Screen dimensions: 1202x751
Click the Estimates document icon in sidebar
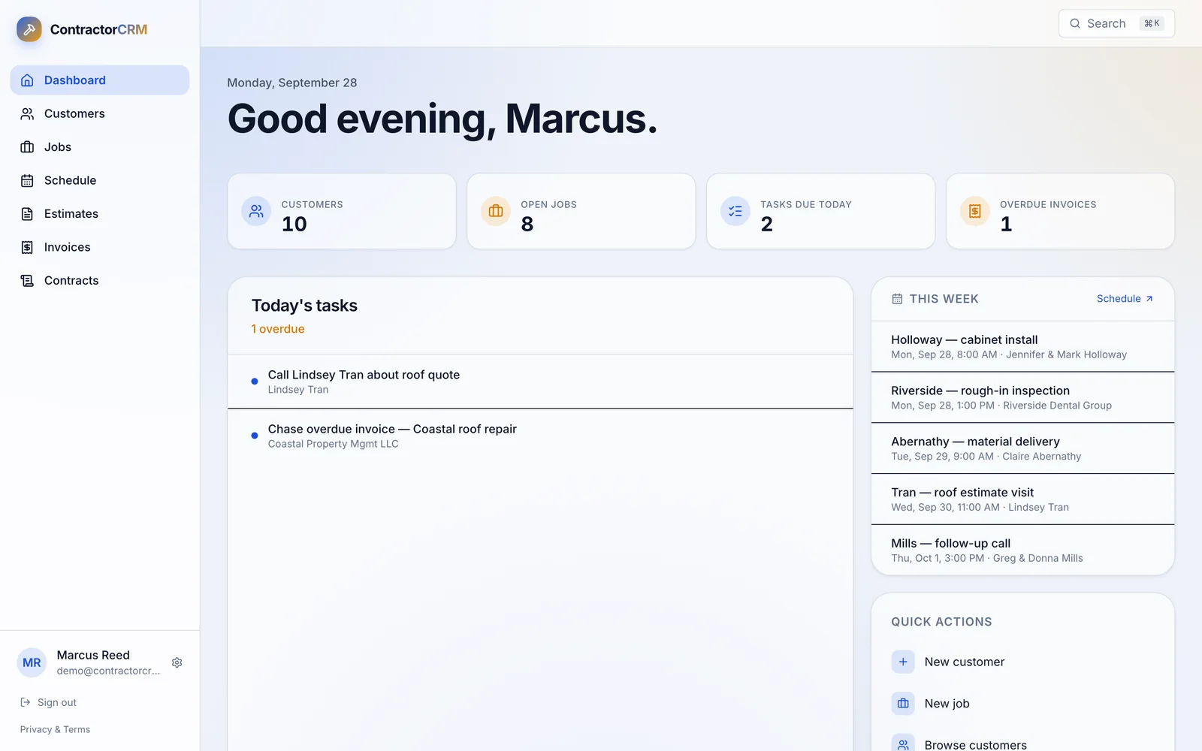coord(27,214)
